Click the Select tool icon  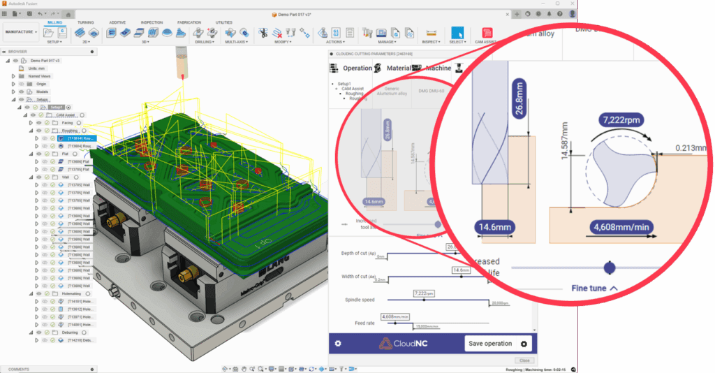click(457, 32)
